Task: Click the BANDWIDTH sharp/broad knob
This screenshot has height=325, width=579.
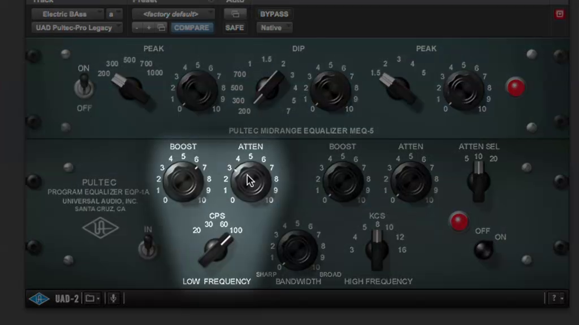Action: 297,251
